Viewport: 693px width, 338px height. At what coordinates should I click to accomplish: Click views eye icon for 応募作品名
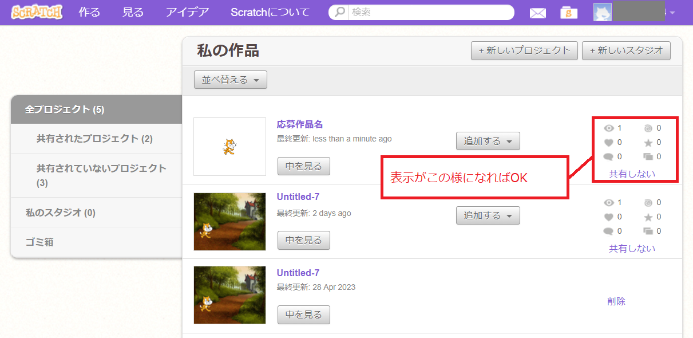point(608,128)
